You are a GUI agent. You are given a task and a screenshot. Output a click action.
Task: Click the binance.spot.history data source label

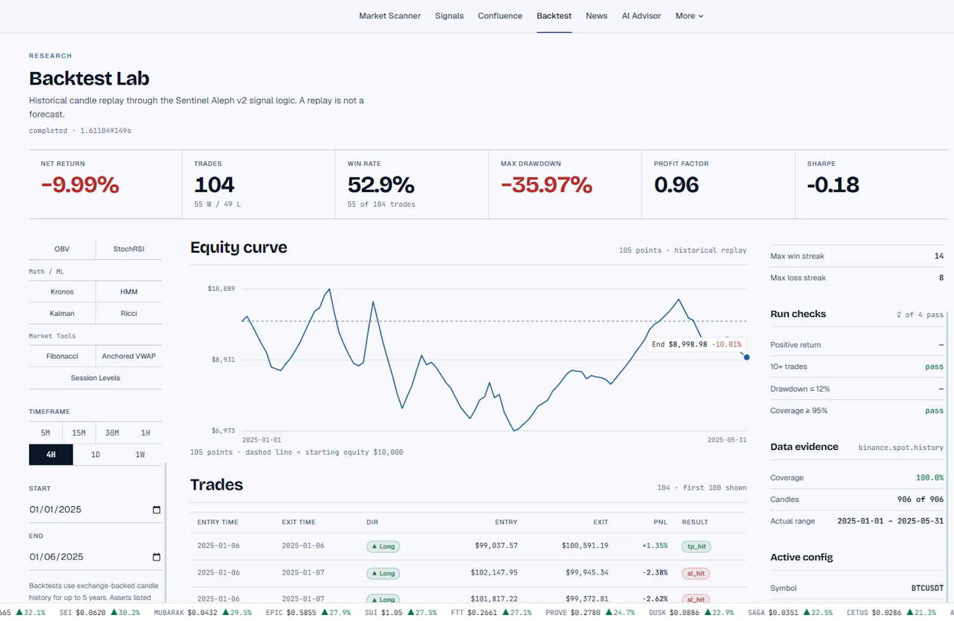(x=901, y=448)
